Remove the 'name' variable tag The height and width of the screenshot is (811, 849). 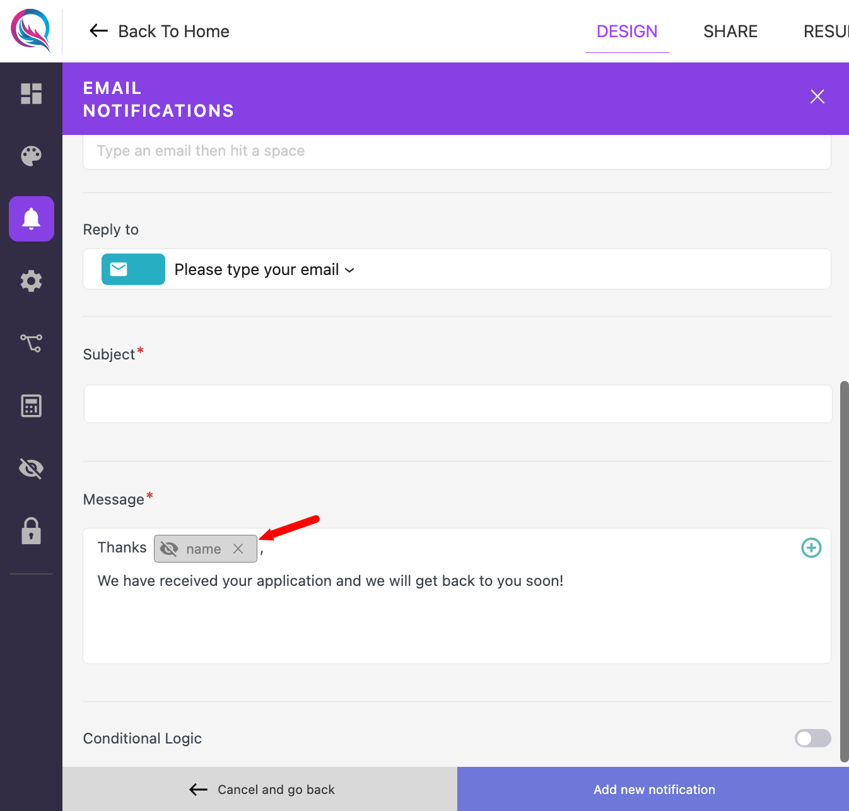tap(238, 549)
